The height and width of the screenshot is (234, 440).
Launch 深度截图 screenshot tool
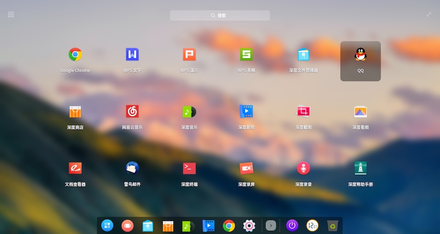303,111
